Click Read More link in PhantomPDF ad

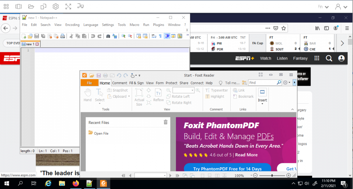point(246,155)
